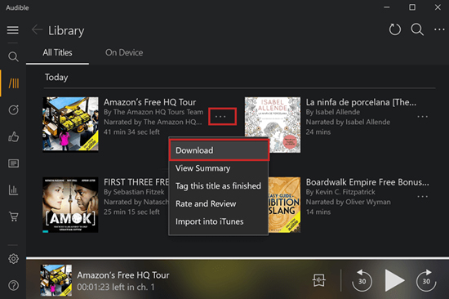Minimize the Audible window
449x299 pixels.
(x=387, y=7)
